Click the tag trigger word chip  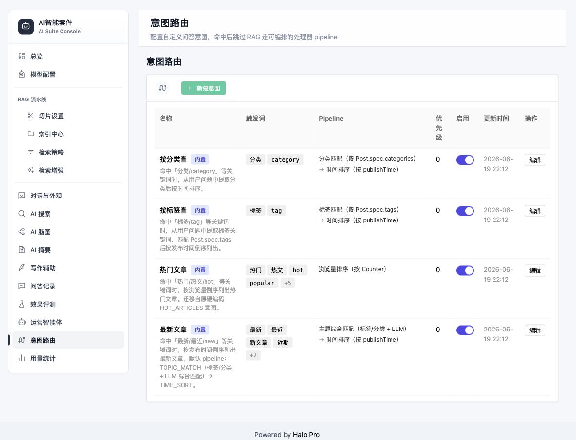276,210
